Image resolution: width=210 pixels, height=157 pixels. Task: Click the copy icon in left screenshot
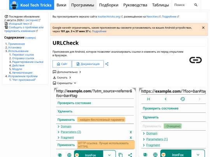[121, 155]
